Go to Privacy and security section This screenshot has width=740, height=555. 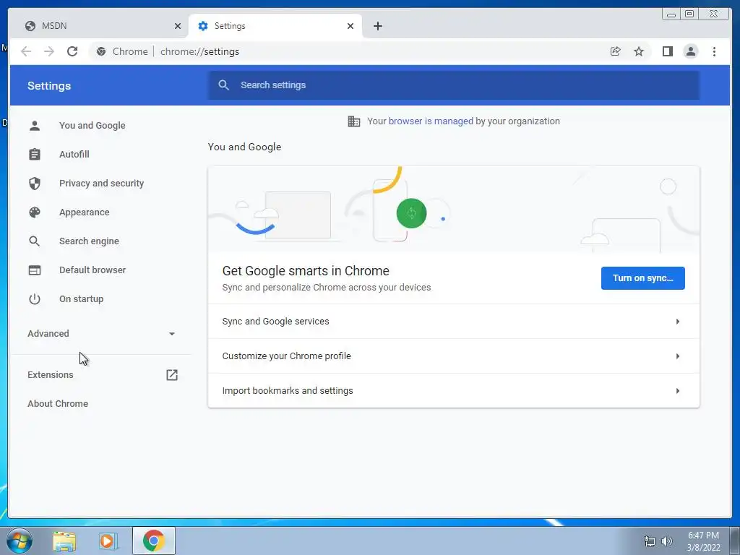pyautogui.click(x=100, y=183)
